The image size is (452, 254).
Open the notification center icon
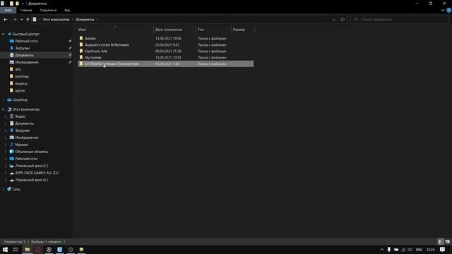[x=443, y=249]
